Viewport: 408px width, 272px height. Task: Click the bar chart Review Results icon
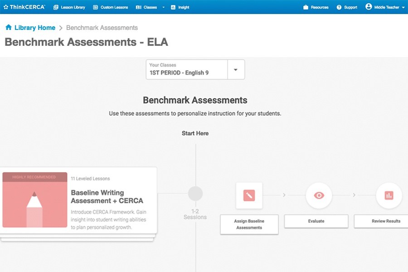point(389,195)
